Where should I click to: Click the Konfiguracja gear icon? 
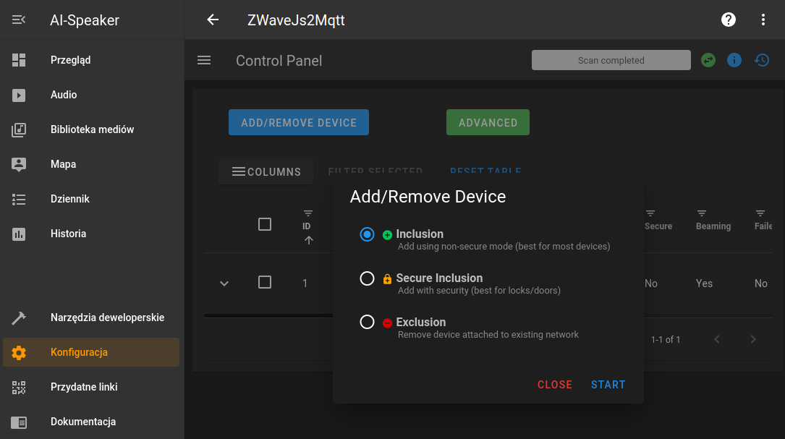pos(19,352)
